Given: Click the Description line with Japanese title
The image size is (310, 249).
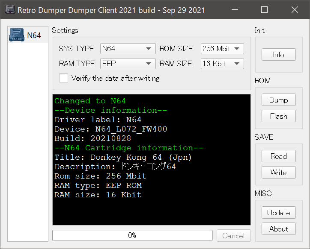Looking at the screenshot, I should [115, 167].
